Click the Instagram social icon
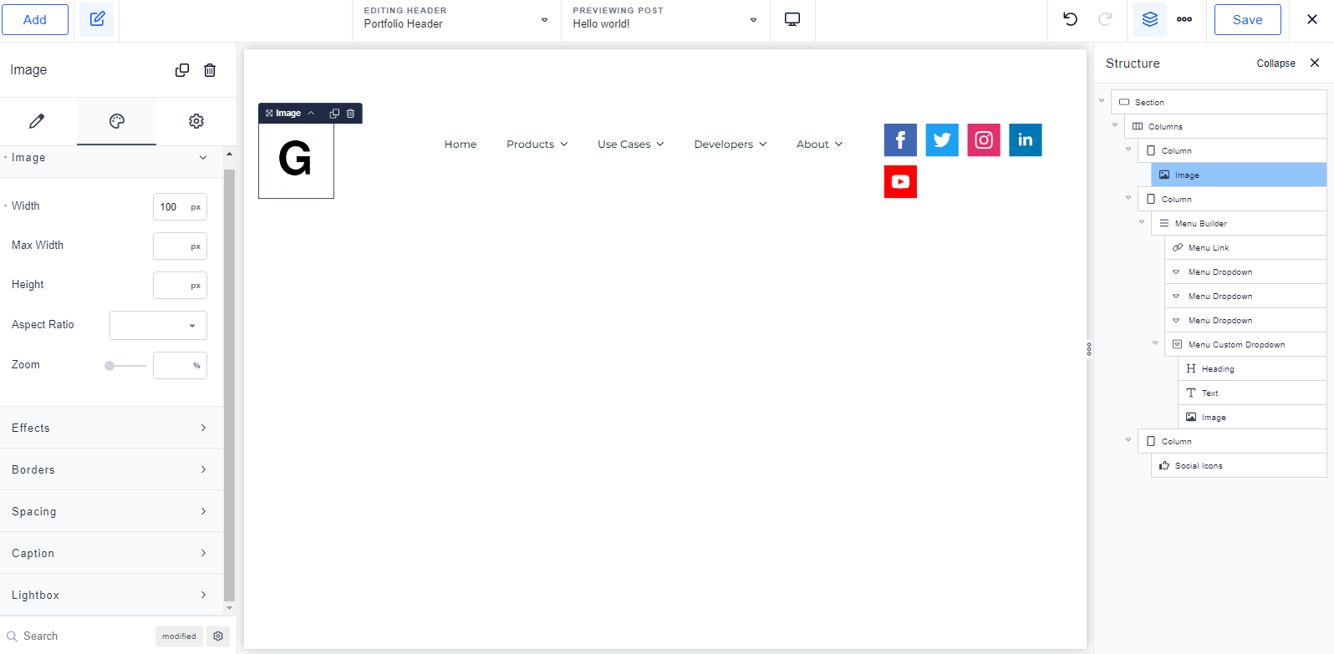 coord(984,139)
